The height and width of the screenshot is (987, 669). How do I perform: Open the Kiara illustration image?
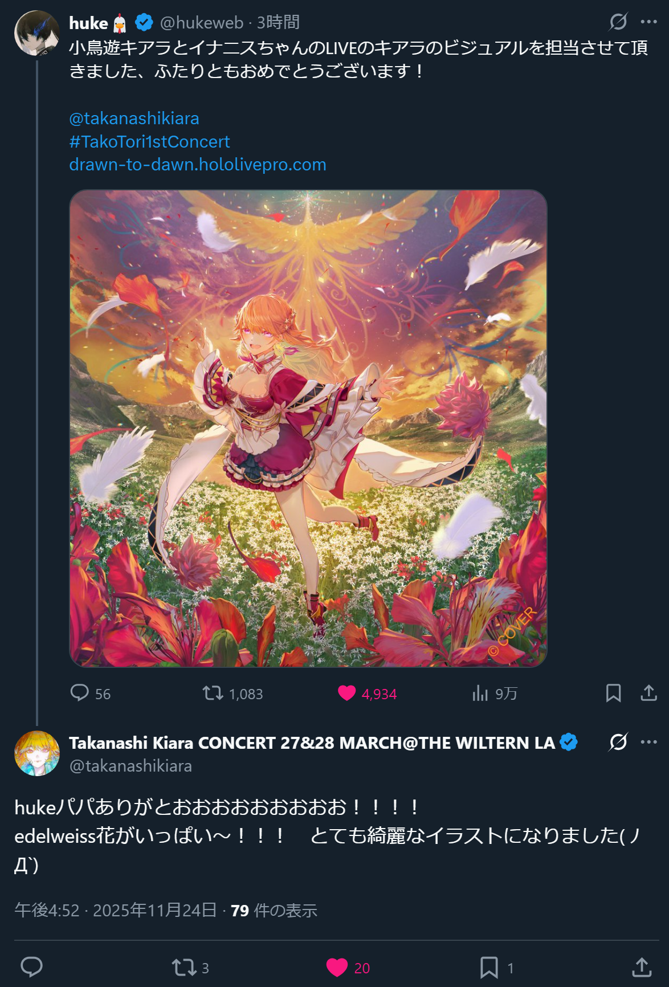308,428
